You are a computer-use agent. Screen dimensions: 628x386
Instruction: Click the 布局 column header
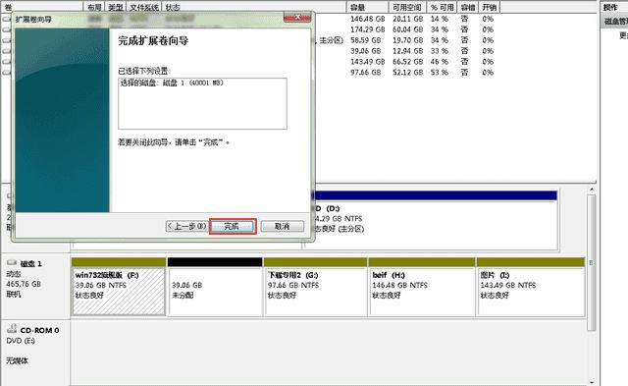[94, 7]
